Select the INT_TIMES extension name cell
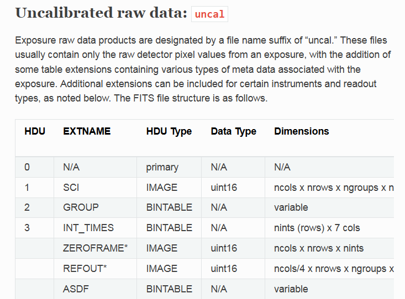The image size is (405, 299). pos(88,228)
